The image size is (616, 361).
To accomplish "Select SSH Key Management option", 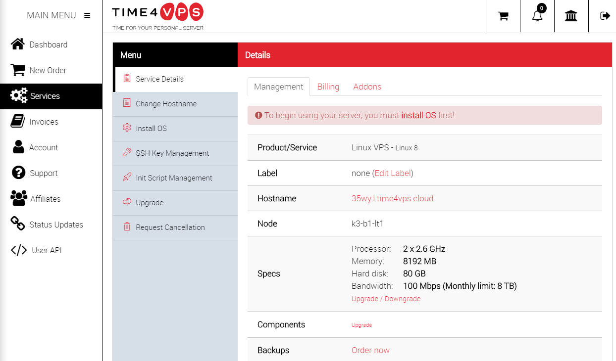I will [175, 153].
